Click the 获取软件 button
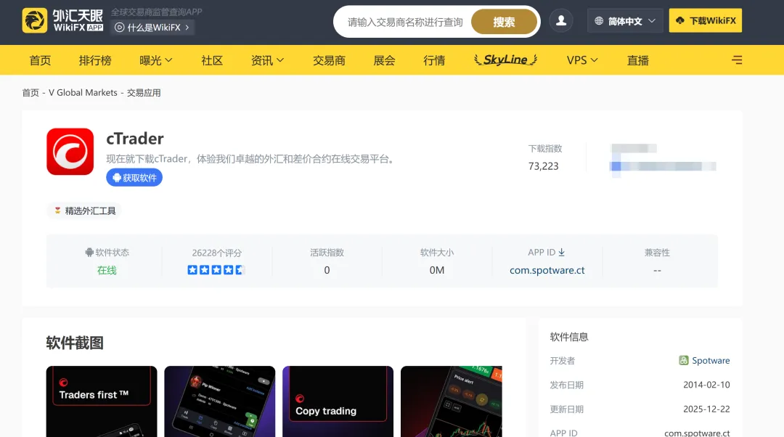The image size is (784, 437). click(x=134, y=178)
